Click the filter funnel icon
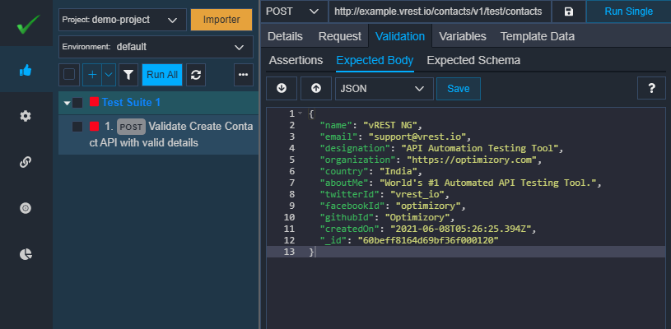The width and height of the screenshot is (671, 329). [128, 75]
